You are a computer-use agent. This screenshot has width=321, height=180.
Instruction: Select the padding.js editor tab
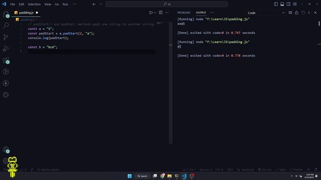(26, 12)
